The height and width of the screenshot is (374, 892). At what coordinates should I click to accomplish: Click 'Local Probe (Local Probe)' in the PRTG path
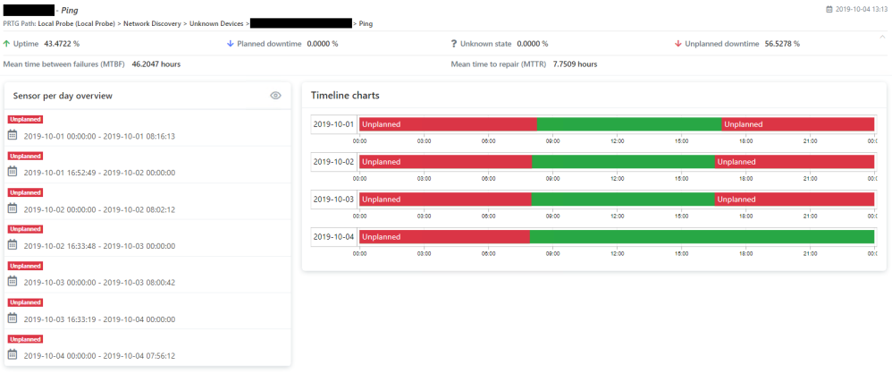pos(76,24)
